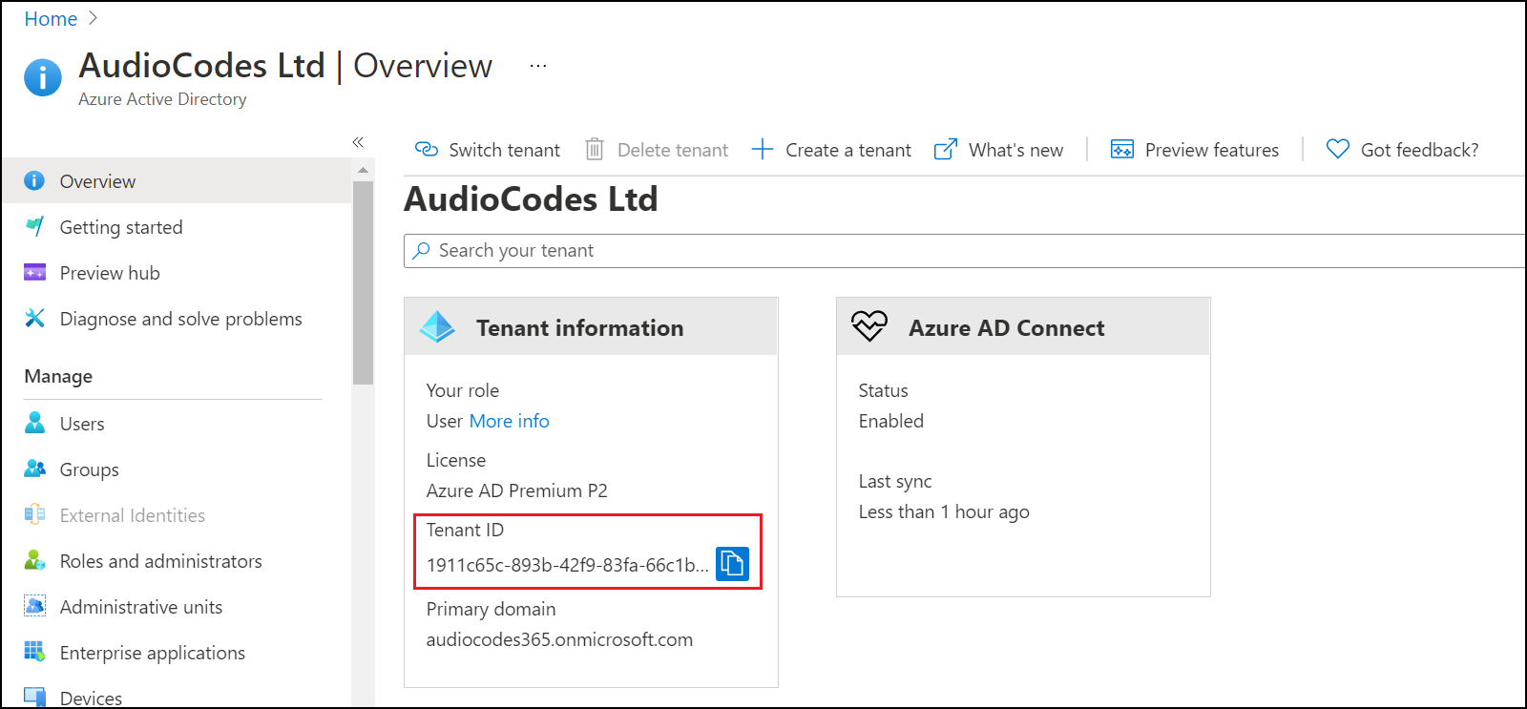Open Enterprise applications
The width and height of the screenshot is (1527, 709).
point(152,653)
